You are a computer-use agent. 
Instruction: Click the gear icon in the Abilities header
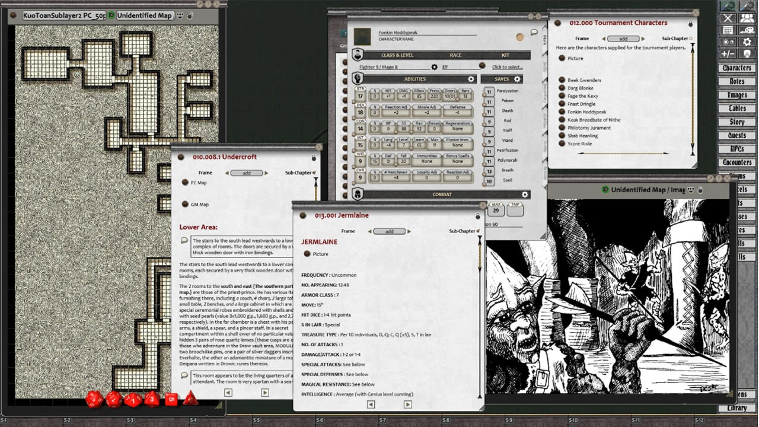click(471, 79)
